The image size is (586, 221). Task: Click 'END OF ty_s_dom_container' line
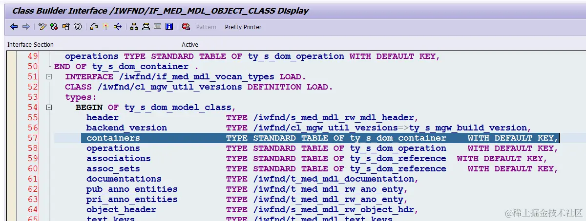pos(126,66)
